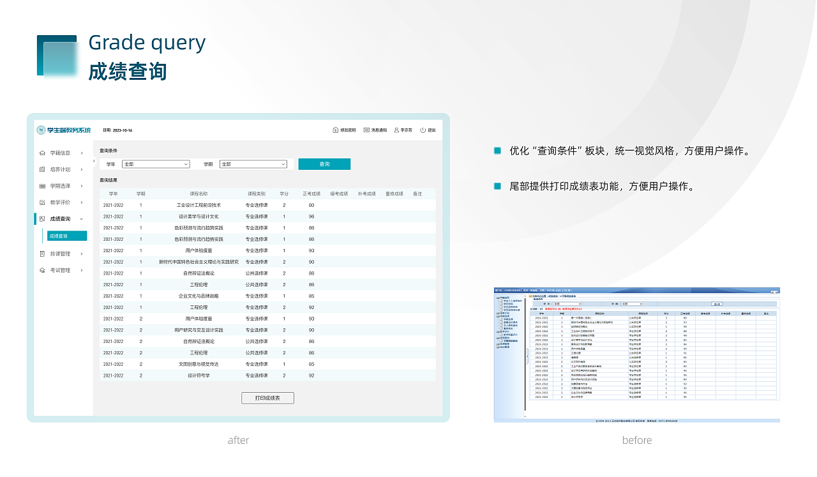Click the user avatar icon beside 李亦芳
The width and height of the screenshot is (817, 477).
(x=396, y=130)
